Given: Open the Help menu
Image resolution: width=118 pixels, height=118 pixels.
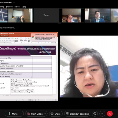Looking at the screenshot, I should coord(24,7).
